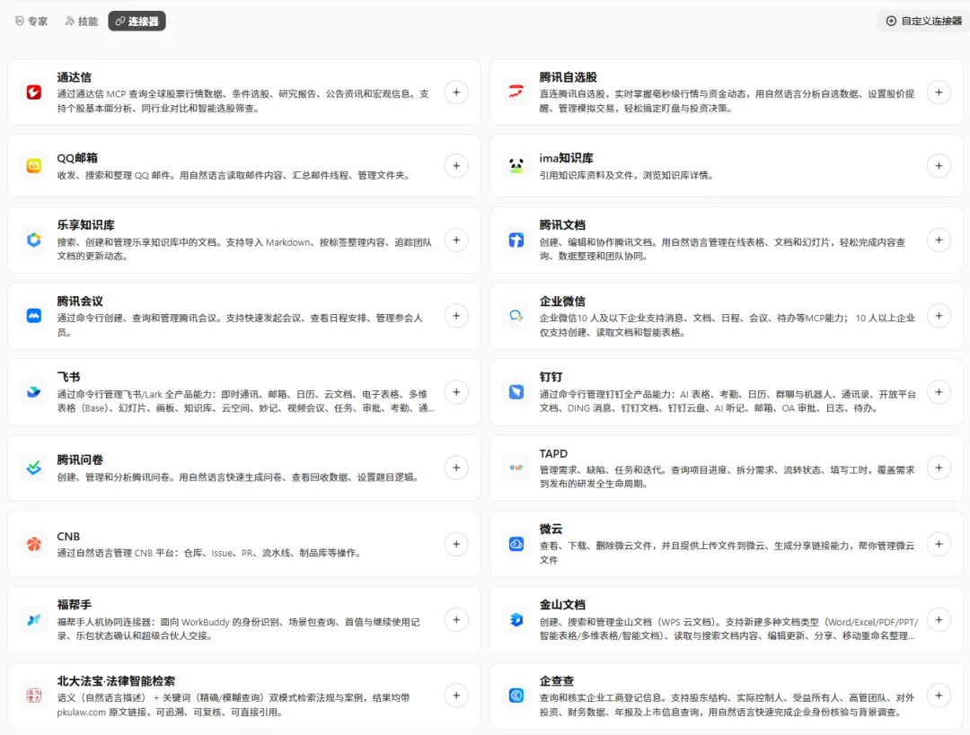Click the 企查查 title text
The image size is (970, 735).
point(557,681)
